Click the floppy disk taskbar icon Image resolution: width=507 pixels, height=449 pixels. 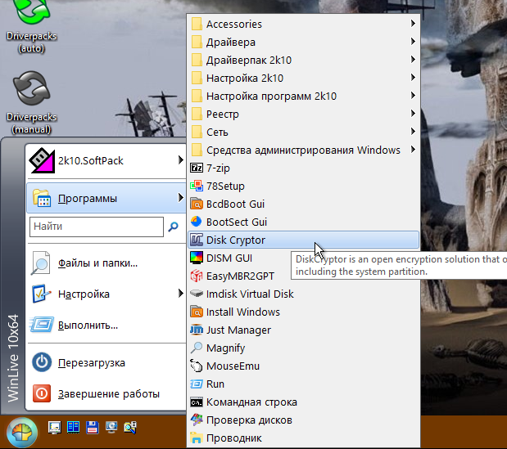[x=93, y=428]
